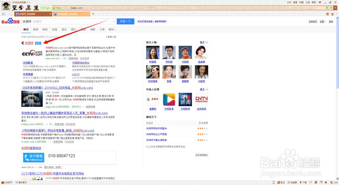Click the 给百度提建议 link
Image resolution: width=339 pixels, height=185 pixels.
point(201,155)
